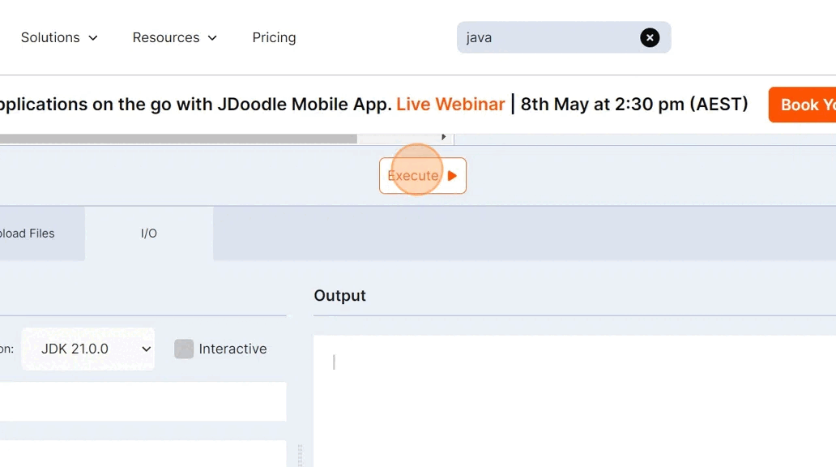Click the play triangle inside Execute
The width and height of the screenshot is (836, 467).
tap(452, 176)
